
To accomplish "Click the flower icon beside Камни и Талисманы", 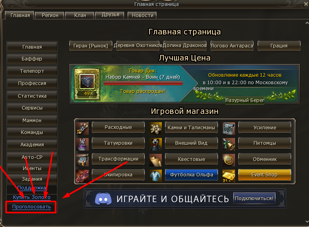I will pos(155,128).
